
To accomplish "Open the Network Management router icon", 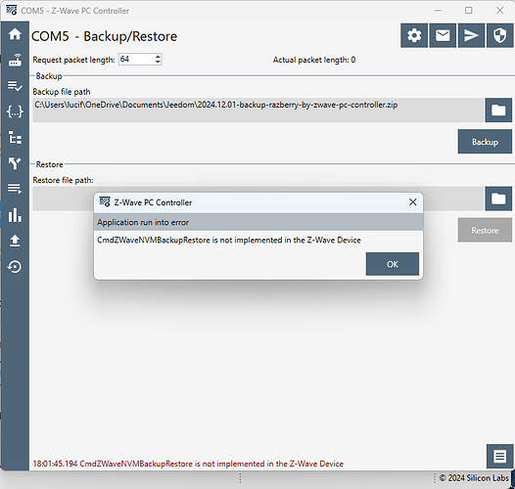I will click(x=15, y=60).
